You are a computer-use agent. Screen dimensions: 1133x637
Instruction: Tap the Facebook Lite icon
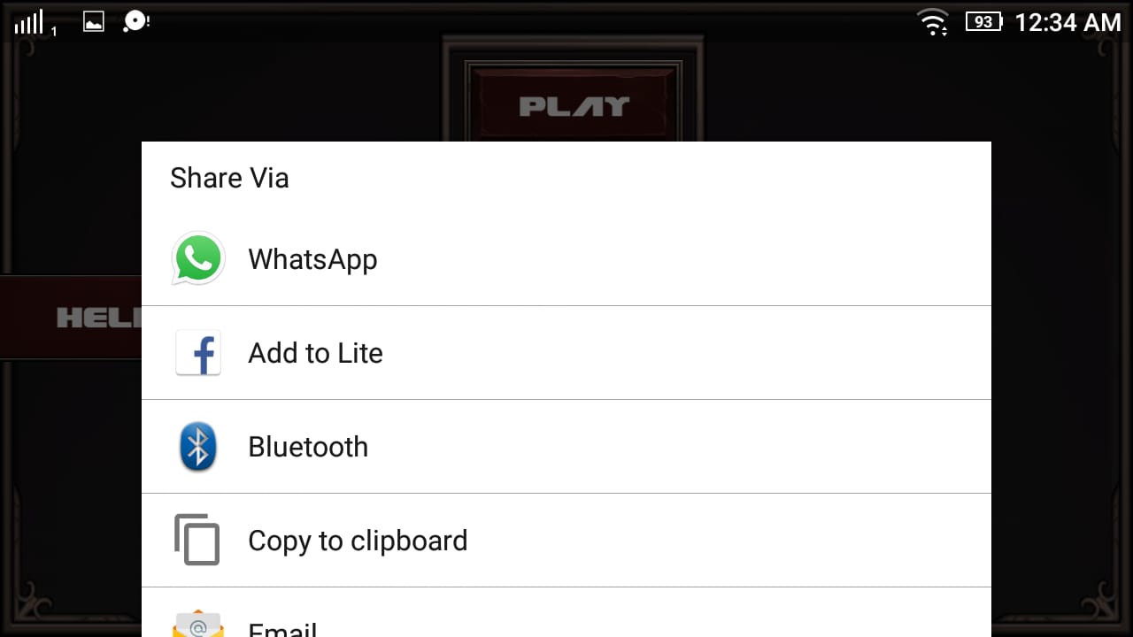click(x=198, y=352)
